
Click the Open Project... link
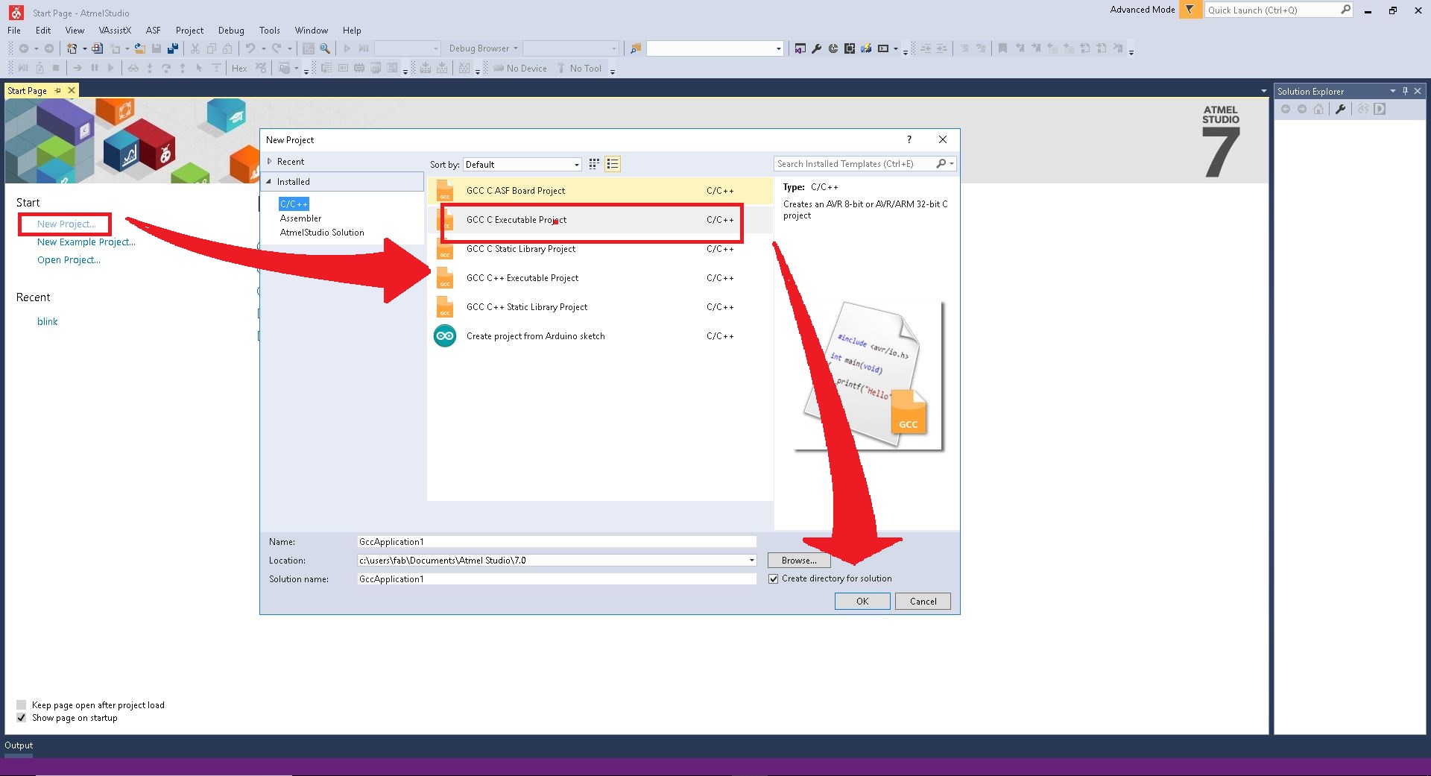(69, 259)
